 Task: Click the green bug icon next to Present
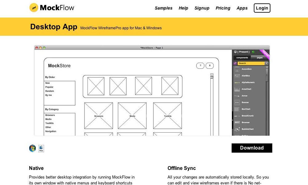(253, 52)
